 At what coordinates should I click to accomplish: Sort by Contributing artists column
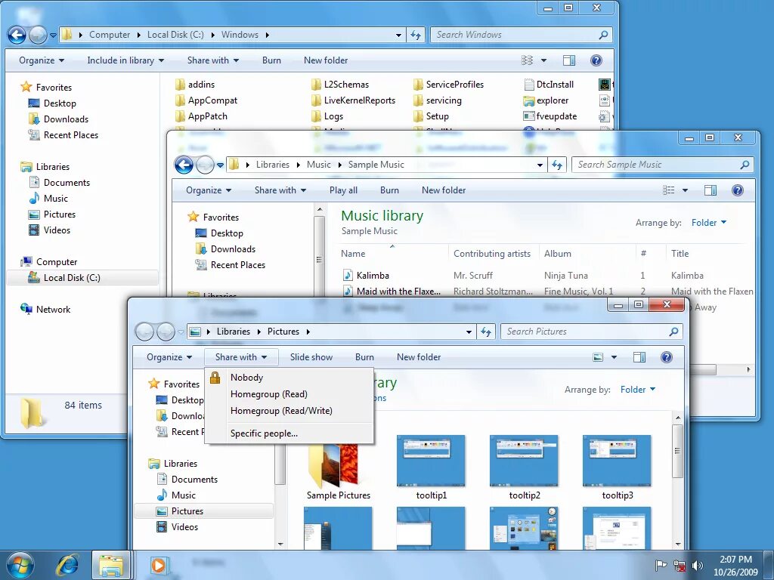pos(491,254)
